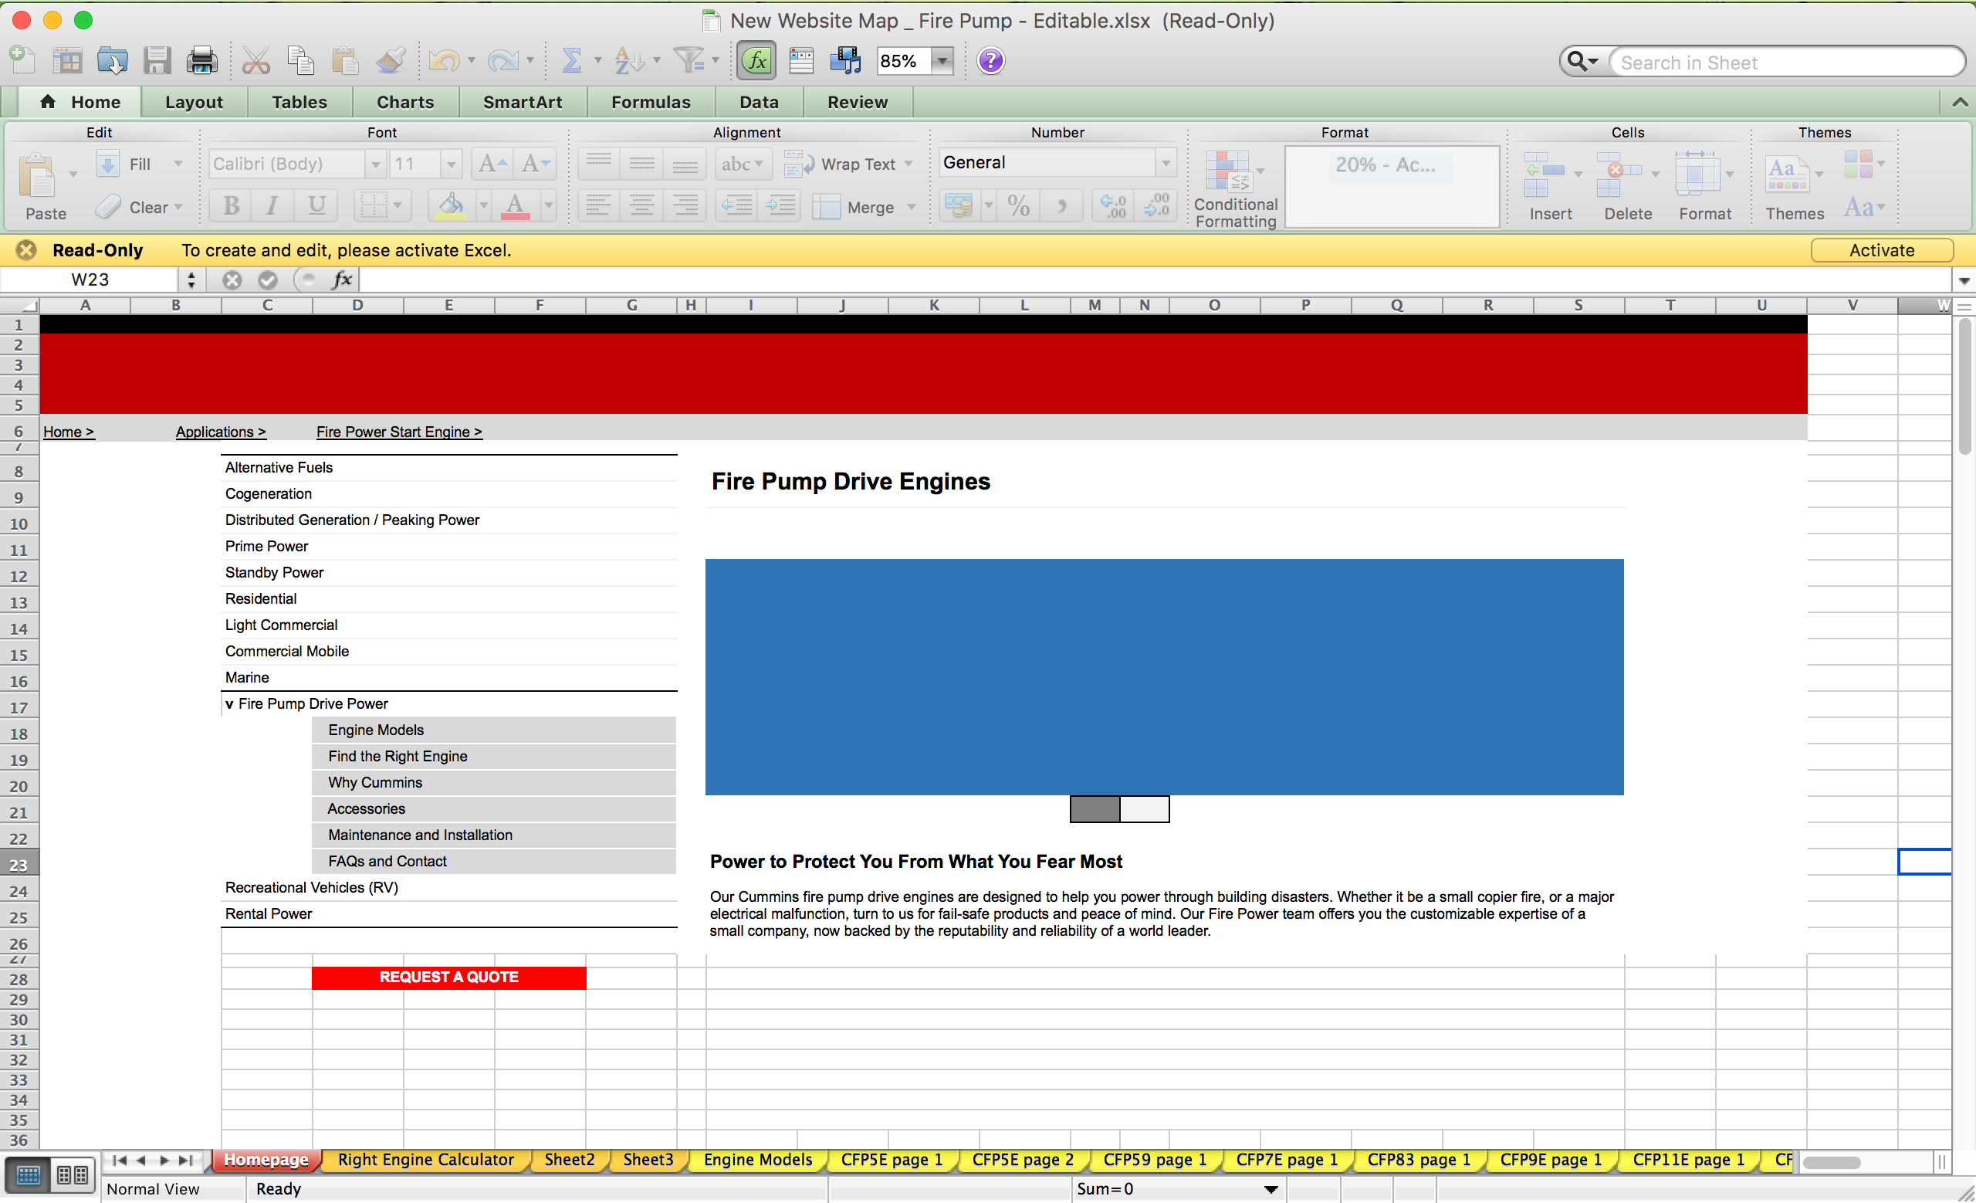Screen dimensions: 1976x1203
Task: Click Decrease font size icon
Action: 536,164
